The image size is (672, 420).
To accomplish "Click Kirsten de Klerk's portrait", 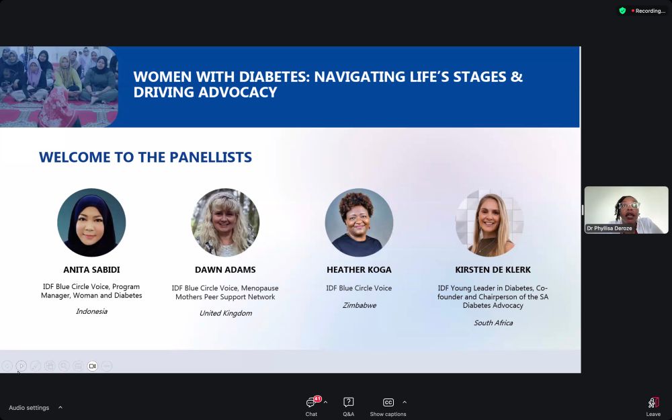I will point(489,222).
